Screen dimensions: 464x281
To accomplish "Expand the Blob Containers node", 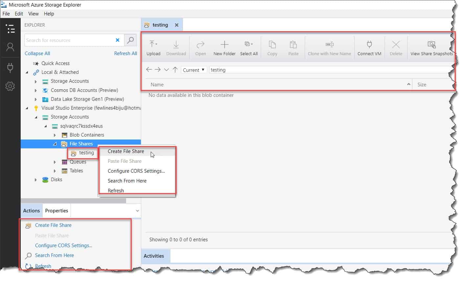I will click(55, 135).
